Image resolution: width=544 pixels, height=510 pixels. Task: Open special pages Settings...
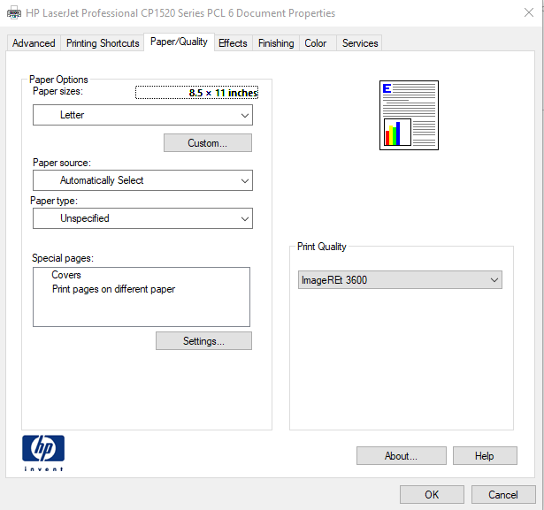tap(203, 341)
